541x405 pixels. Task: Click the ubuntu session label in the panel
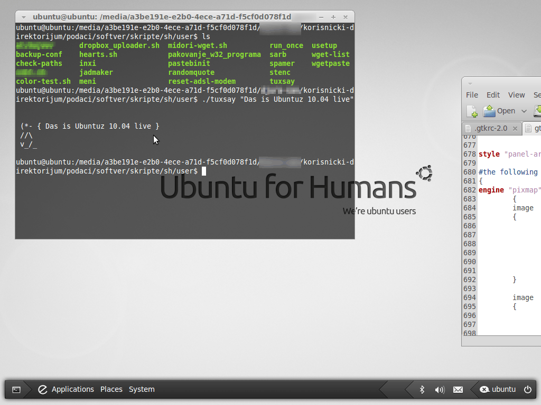pos(504,389)
